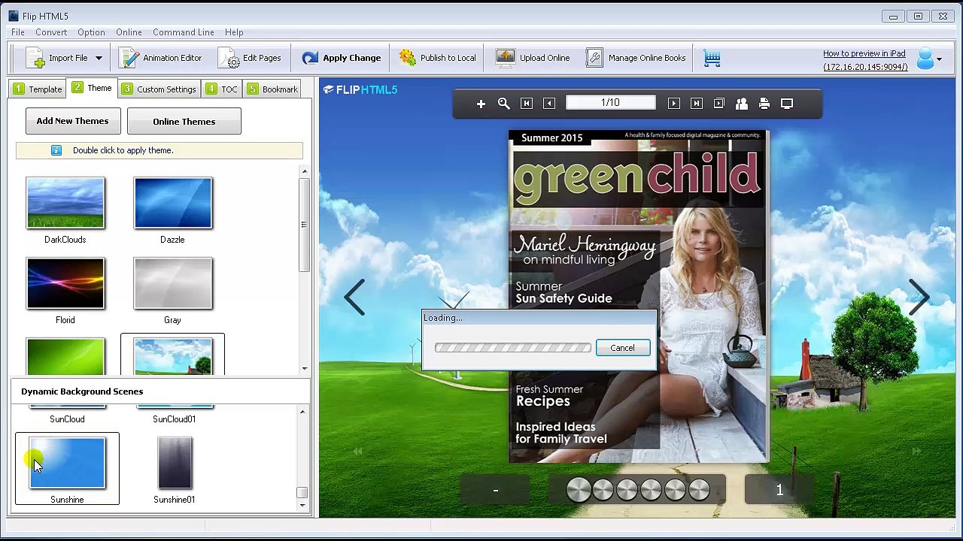
Task: Click the search magnifier icon
Action: click(503, 104)
